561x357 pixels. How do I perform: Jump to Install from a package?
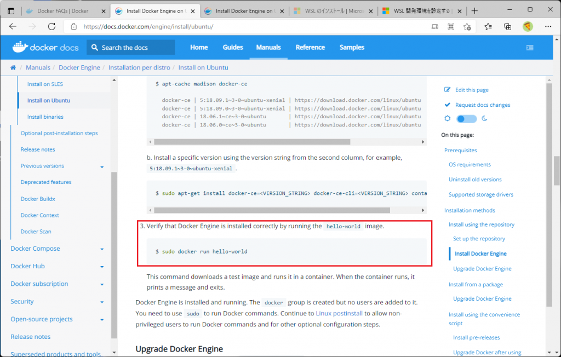point(476,284)
